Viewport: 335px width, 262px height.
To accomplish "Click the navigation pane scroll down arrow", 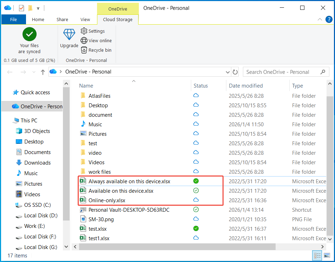I will click(66, 247).
